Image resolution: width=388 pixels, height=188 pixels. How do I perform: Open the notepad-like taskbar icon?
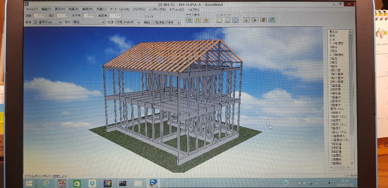[138, 183]
